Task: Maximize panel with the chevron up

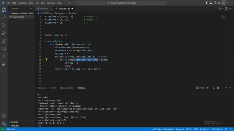Action: [x=226, y=88]
